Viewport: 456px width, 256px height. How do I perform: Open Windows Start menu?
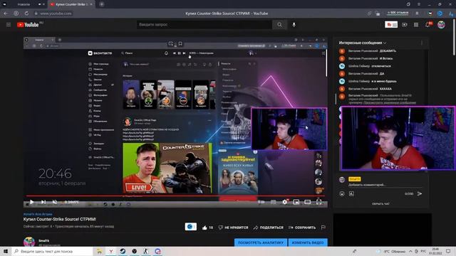[6, 251]
